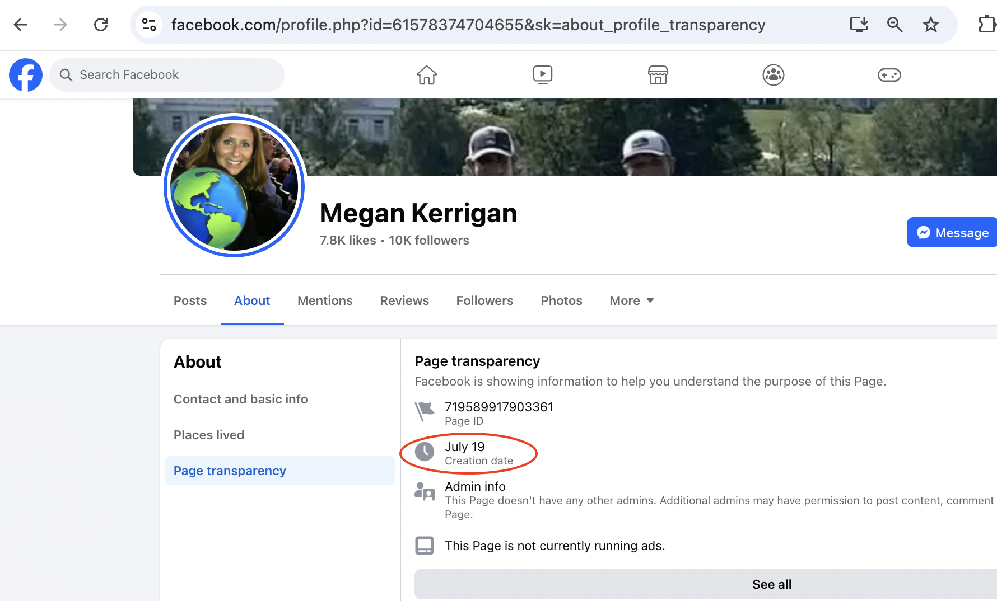Screen dimensions: 997x601
Task: Open Megan Kerrigan's profile picture
Action: pos(234,186)
